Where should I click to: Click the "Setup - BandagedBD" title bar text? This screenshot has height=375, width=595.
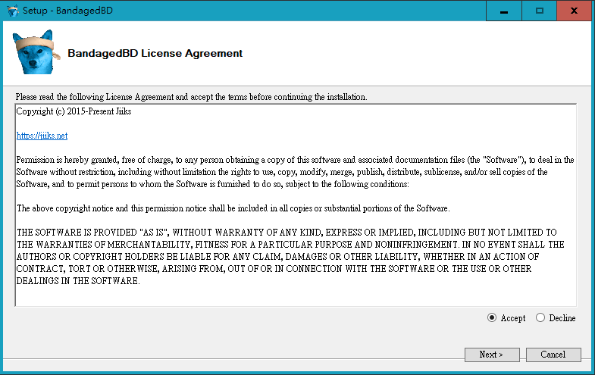point(63,11)
